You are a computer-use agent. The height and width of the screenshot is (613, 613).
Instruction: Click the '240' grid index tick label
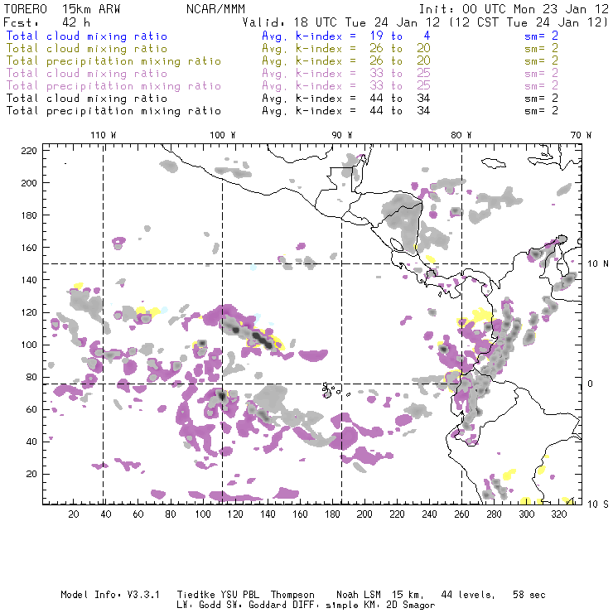pyautogui.click(x=429, y=514)
